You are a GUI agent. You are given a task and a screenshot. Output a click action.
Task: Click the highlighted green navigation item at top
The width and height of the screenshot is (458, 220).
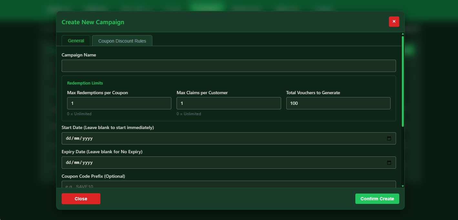coord(206,5)
